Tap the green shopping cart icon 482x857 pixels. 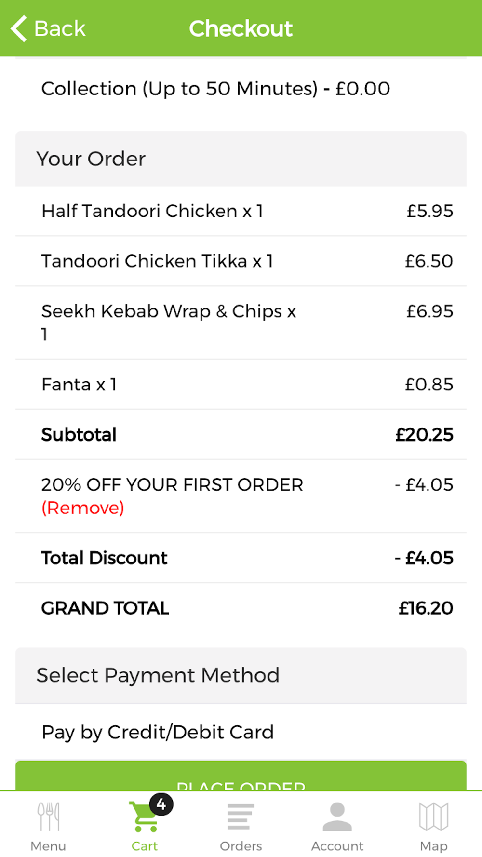coord(143,817)
